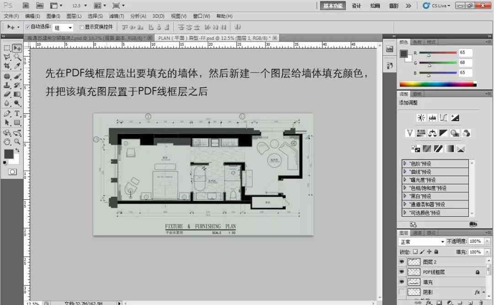Select the Eraser tool
This screenshot has height=305, width=494.
click(7, 94)
